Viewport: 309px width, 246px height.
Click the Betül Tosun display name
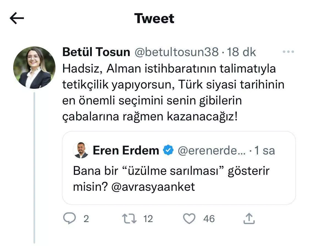pyautogui.click(x=96, y=52)
